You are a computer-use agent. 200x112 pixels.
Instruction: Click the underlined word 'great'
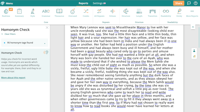[91, 51]
